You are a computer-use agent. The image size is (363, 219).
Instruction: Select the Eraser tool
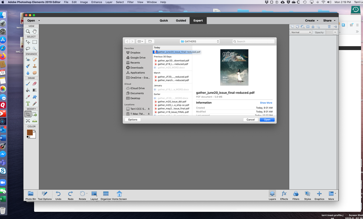click(x=35, y=84)
